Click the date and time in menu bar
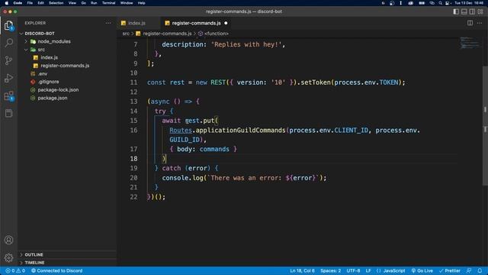Screen dimensions: 488x275 click(469, 3)
